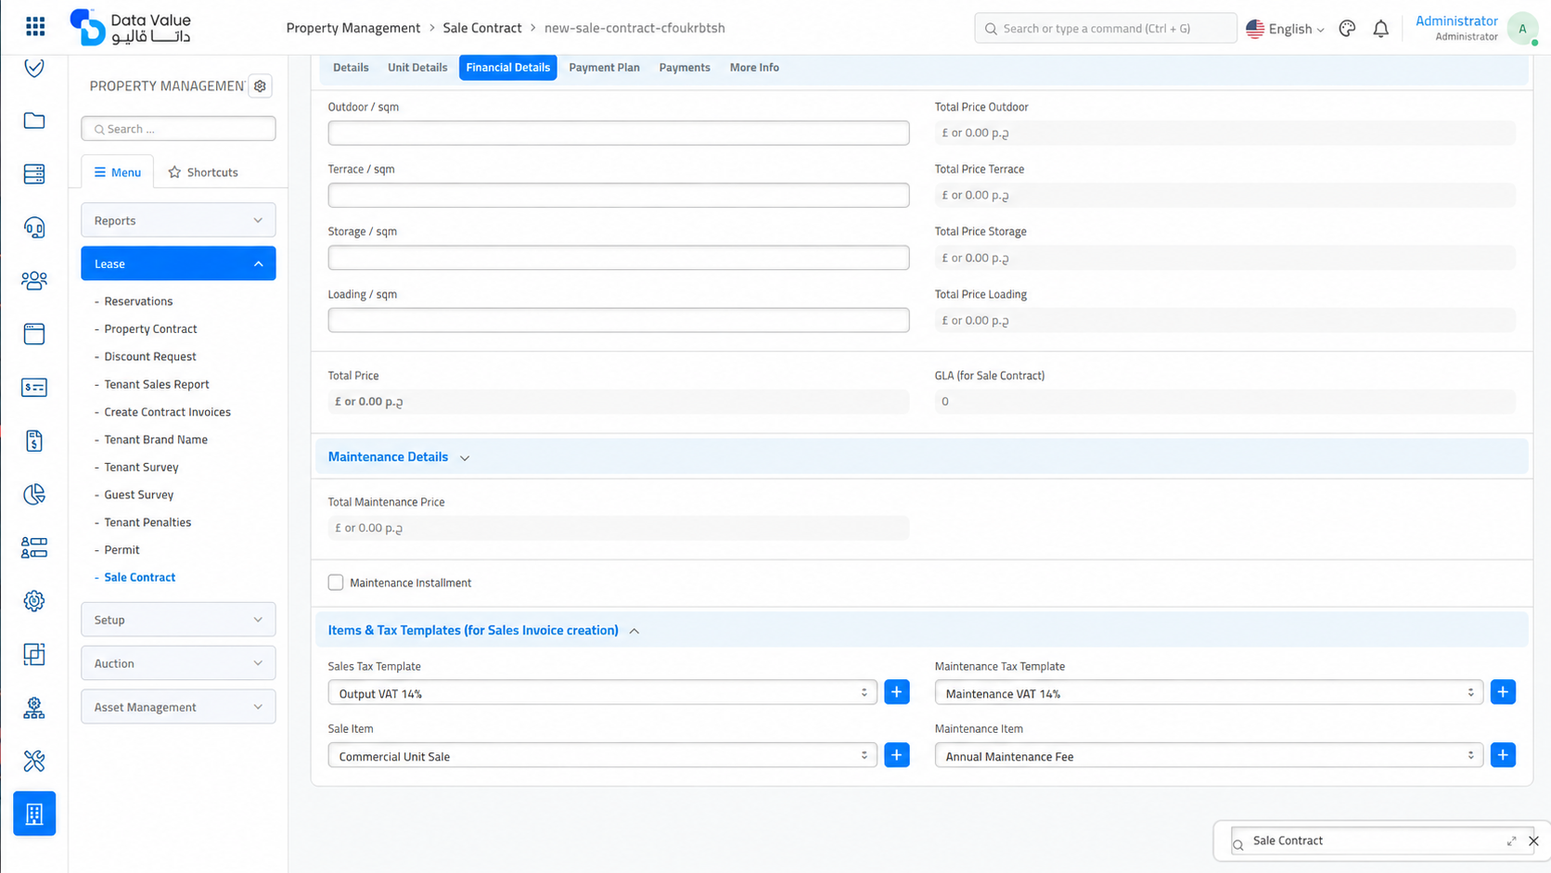Click the Administrator avatar

1522,29
